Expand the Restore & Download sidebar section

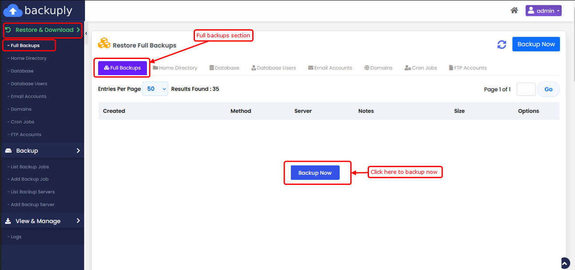pos(43,30)
